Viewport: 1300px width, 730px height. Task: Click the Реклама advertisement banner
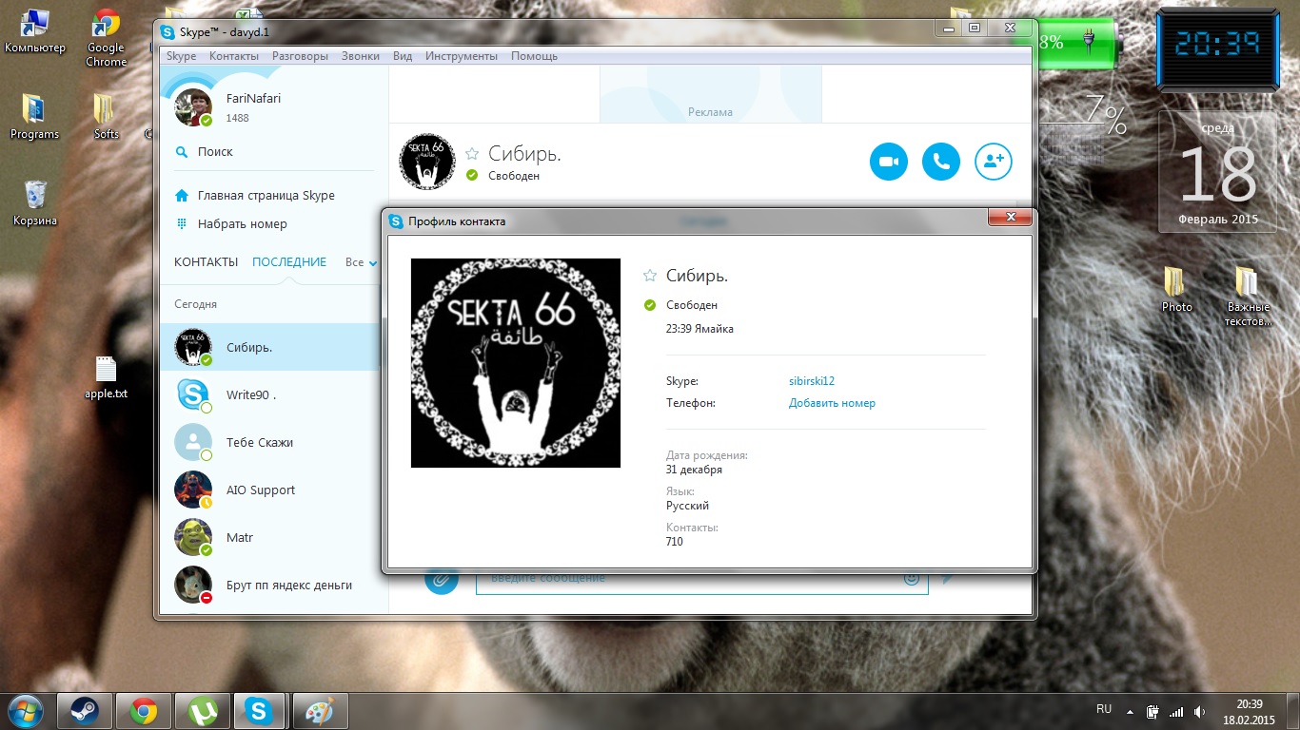tap(710, 94)
